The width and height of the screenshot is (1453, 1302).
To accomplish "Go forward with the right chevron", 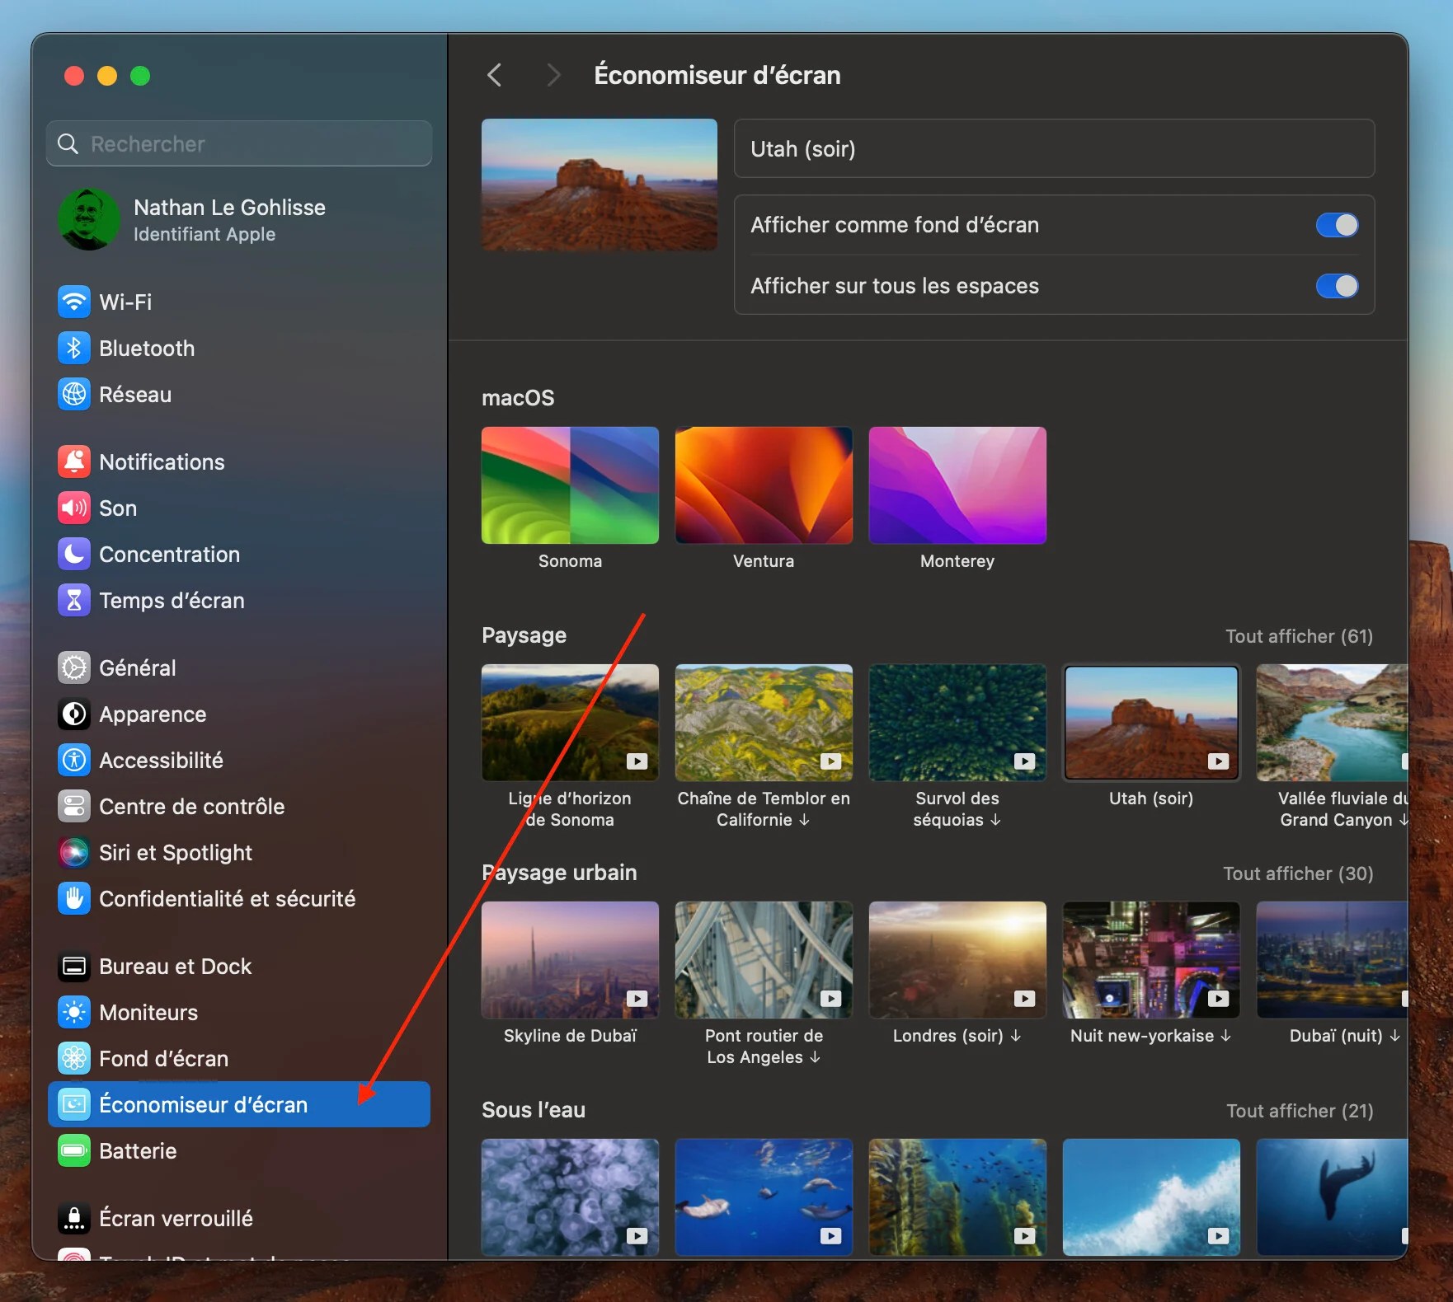I will 553,75.
